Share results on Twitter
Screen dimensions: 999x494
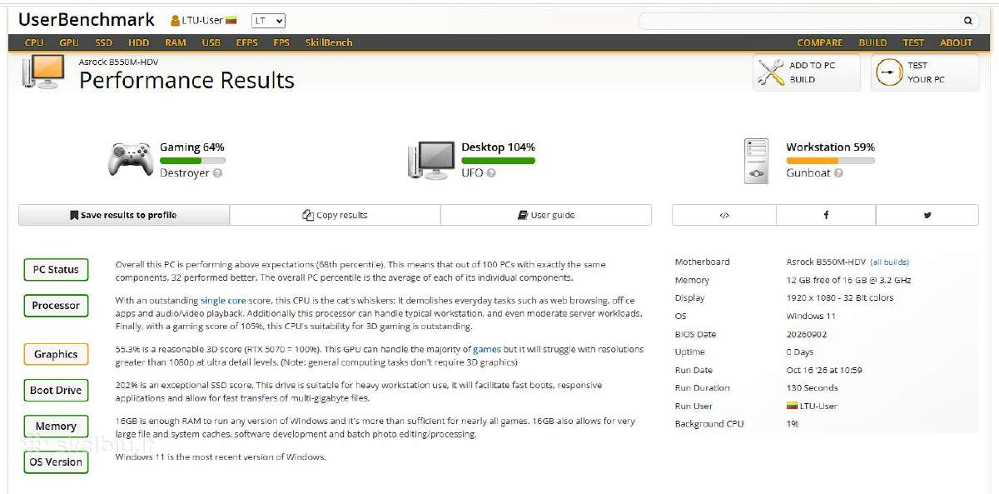(x=927, y=215)
